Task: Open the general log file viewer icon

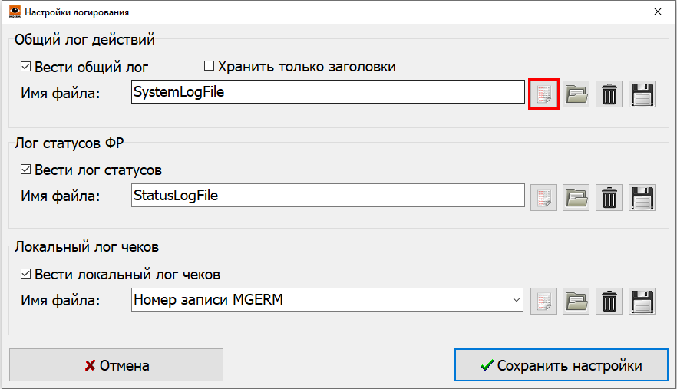Action: pos(544,94)
